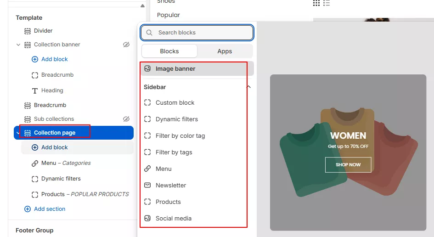Click the list view icon at top
Screen dimensions: 434x237
[x=327, y=3]
